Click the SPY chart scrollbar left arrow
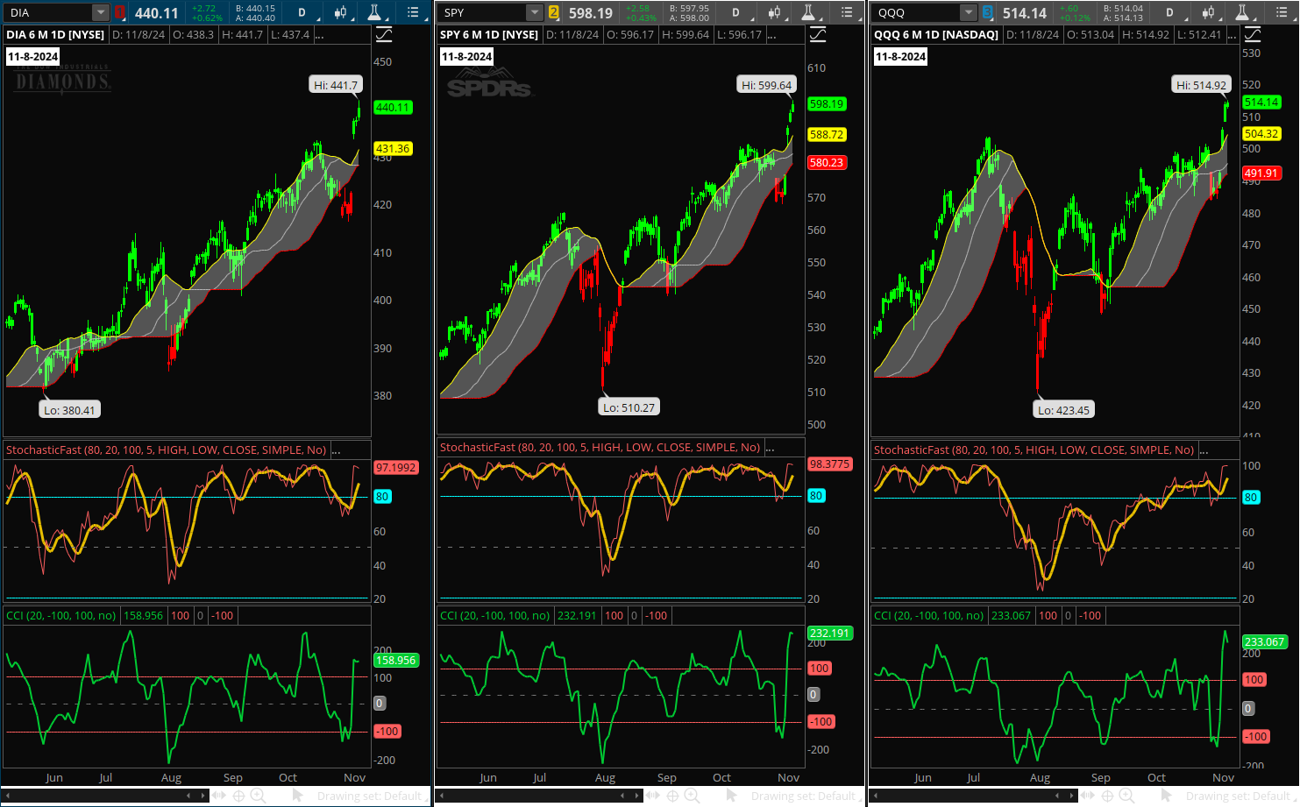This screenshot has height=807, width=1300. (441, 796)
